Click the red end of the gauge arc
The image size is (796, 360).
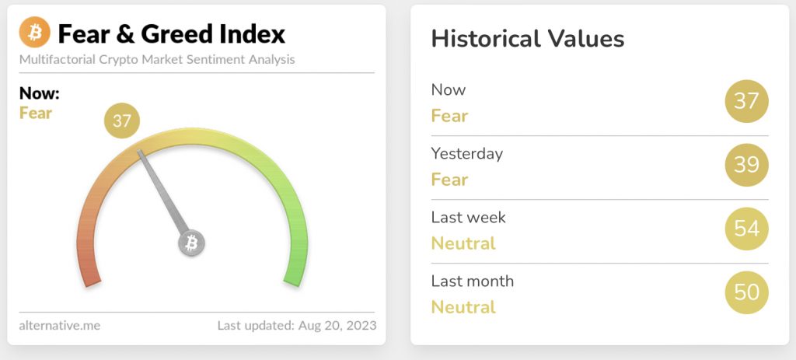tap(92, 274)
